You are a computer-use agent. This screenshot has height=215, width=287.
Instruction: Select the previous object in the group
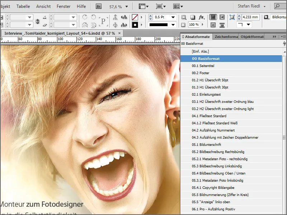[124, 17]
